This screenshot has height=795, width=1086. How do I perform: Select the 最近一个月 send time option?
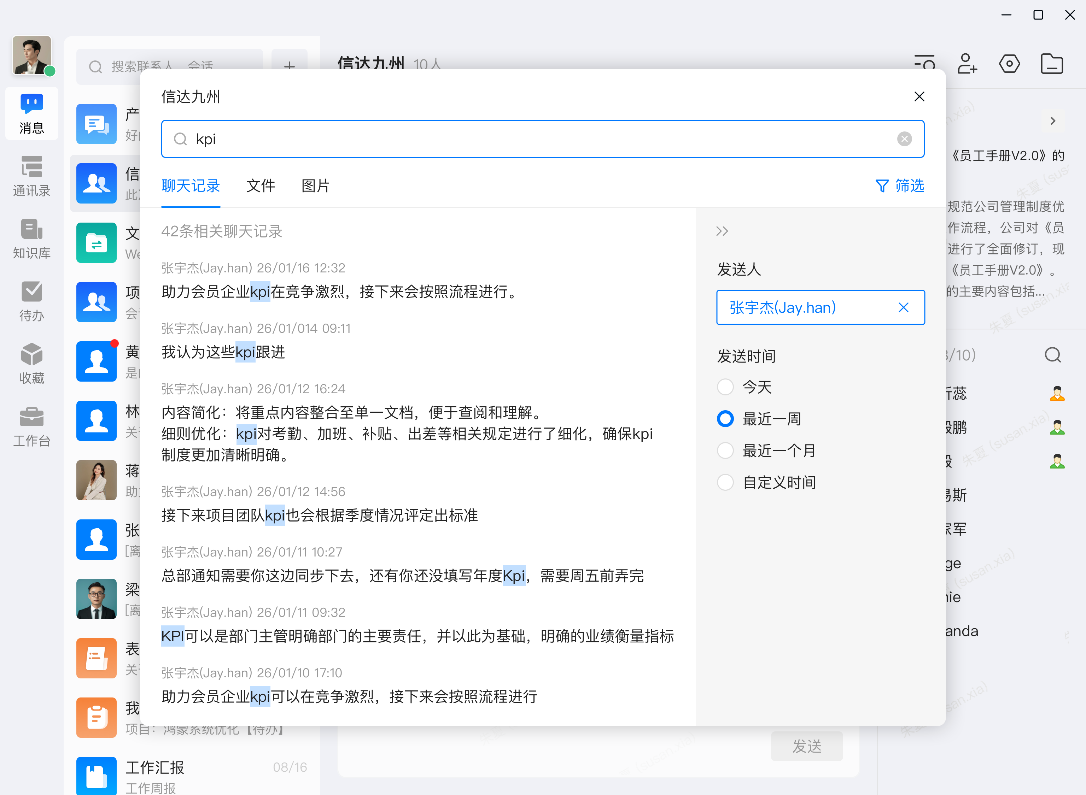tap(725, 450)
